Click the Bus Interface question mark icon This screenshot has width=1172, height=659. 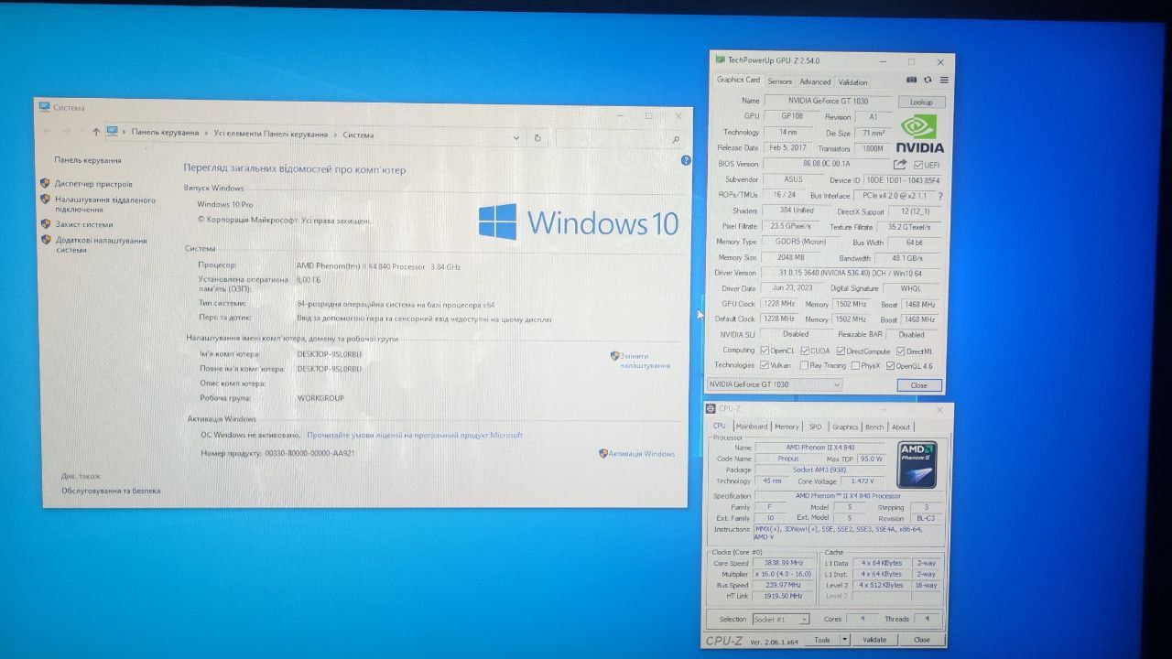coord(939,196)
